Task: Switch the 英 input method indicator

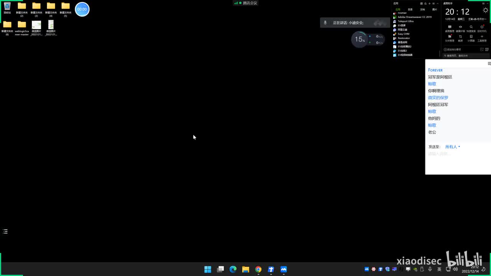Action: [x=439, y=269]
